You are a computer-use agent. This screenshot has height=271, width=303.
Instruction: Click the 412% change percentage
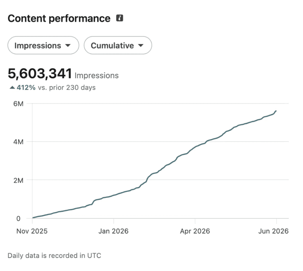[26, 87]
